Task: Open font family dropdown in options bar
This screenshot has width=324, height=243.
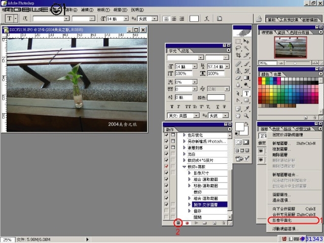Action: [66, 19]
